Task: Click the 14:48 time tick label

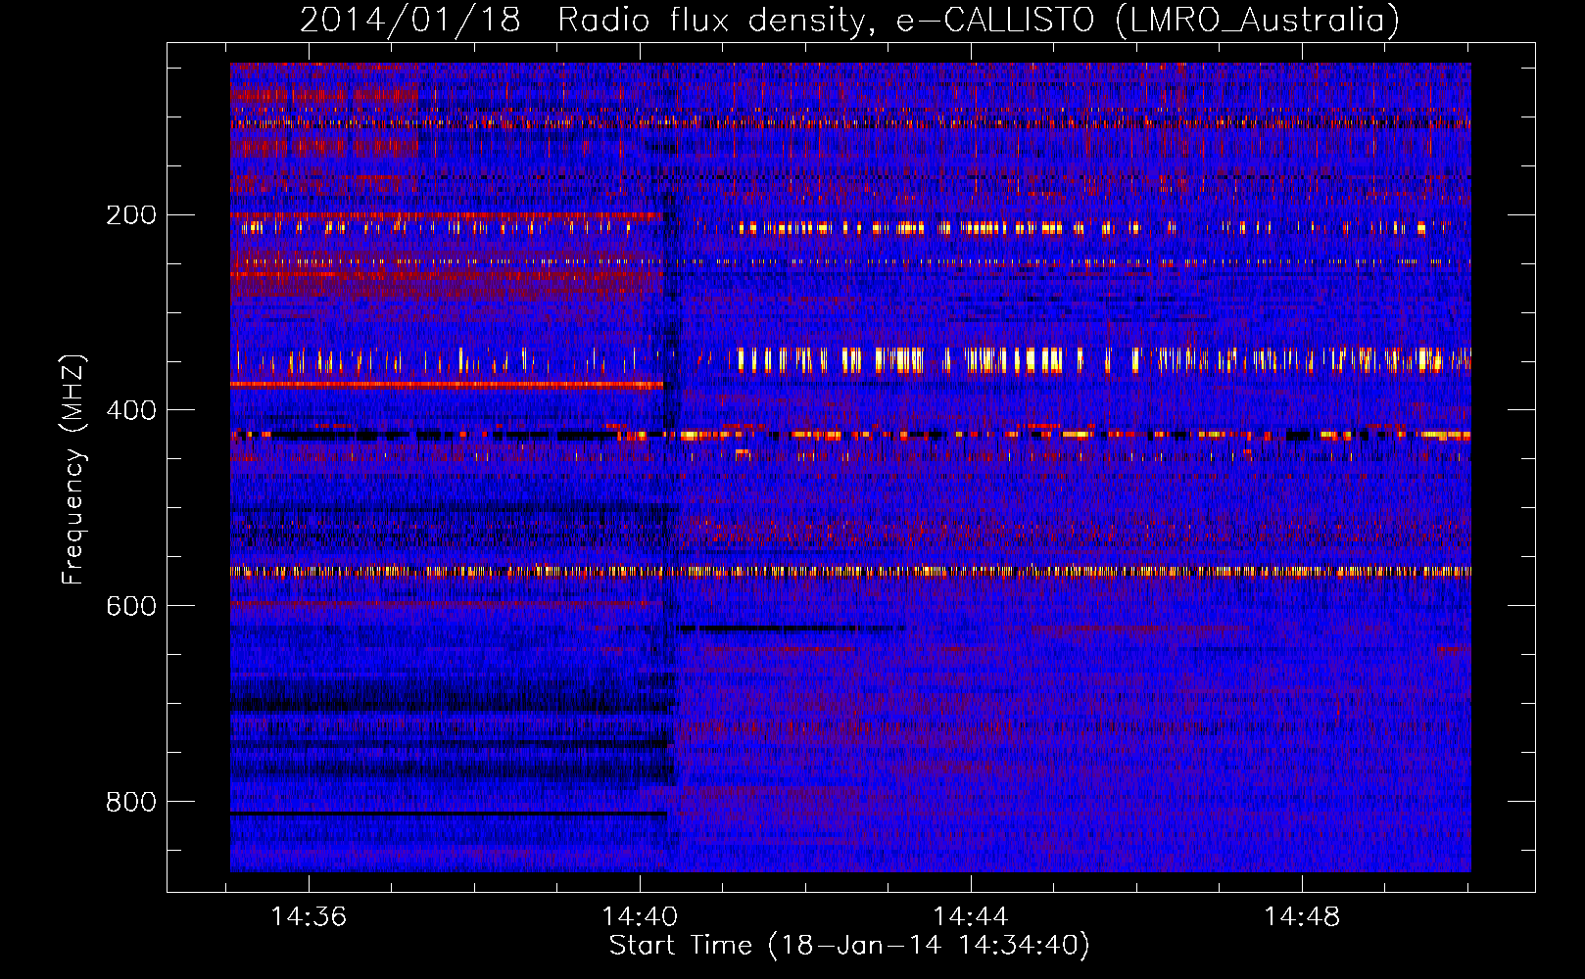Action: 1302,917
